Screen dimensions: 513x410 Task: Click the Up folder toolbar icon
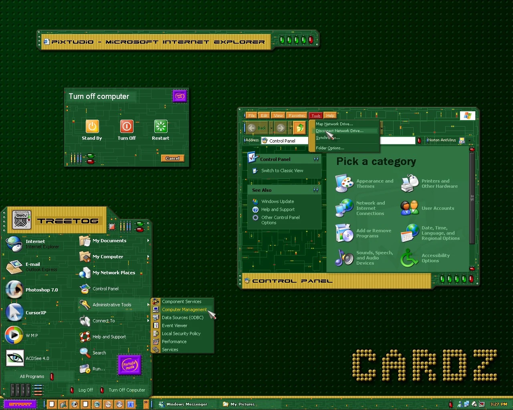pos(300,128)
